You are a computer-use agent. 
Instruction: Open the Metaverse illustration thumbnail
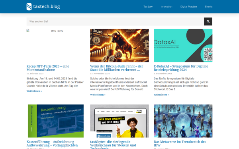[183, 121]
